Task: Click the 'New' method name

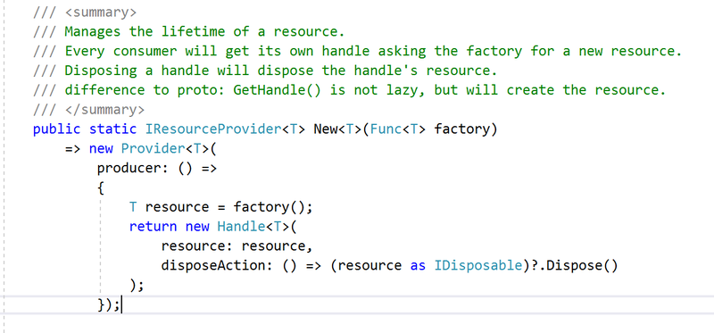Action: (x=325, y=129)
